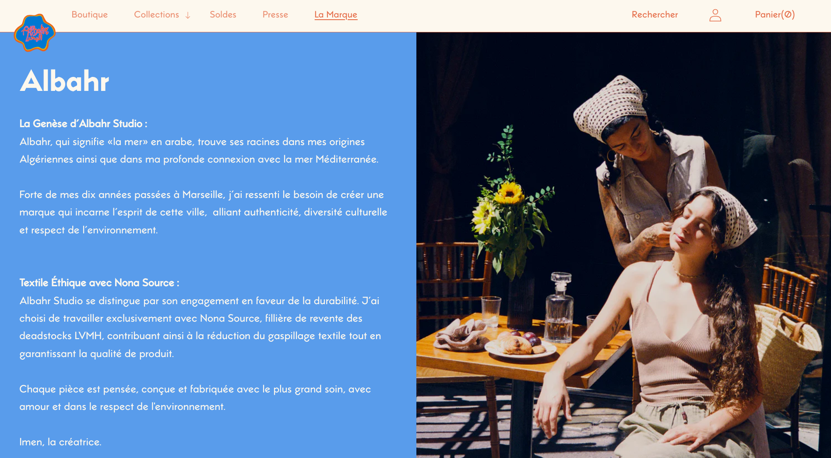Screen dimensions: 831x458
Task: Click the La Genèse d'Albahr Studio heading
Action: (x=83, y=124)
